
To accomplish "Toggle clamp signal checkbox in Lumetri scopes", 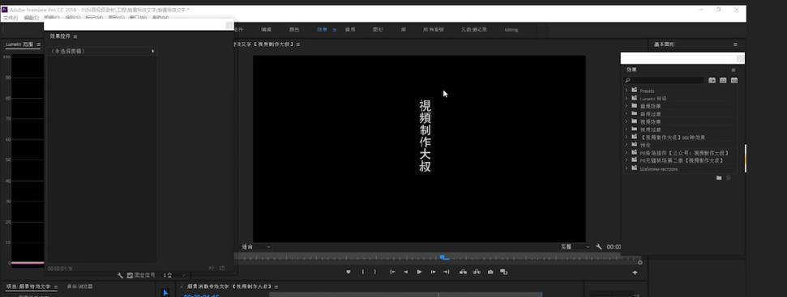I will coord(130,275).
